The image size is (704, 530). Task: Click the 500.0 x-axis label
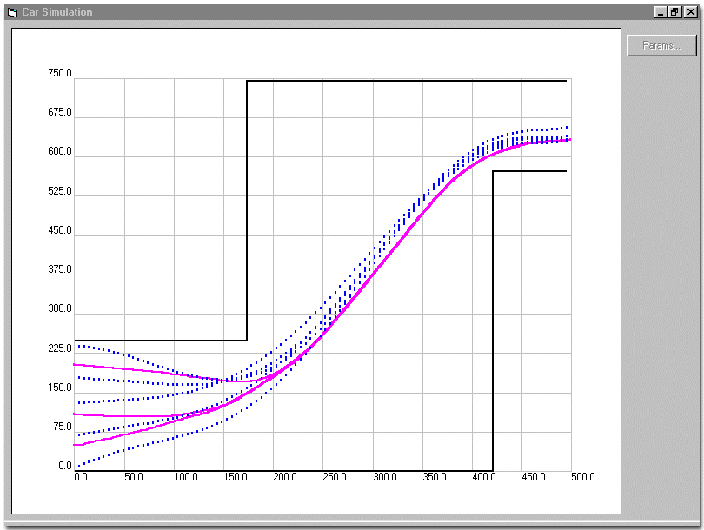tap(583, 477)
